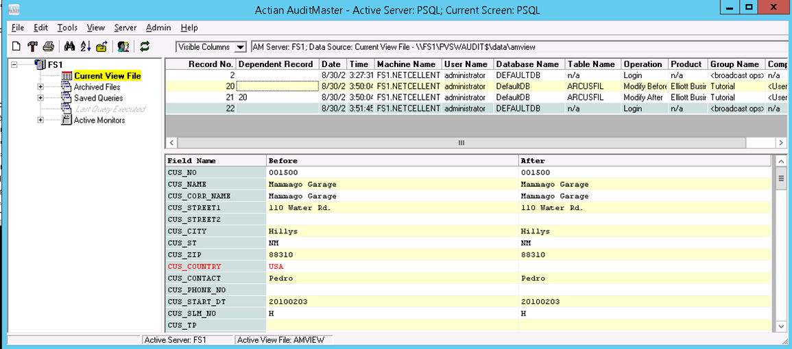Open the View menu
This screenshot has height=349, width=792.
[95, 28]
